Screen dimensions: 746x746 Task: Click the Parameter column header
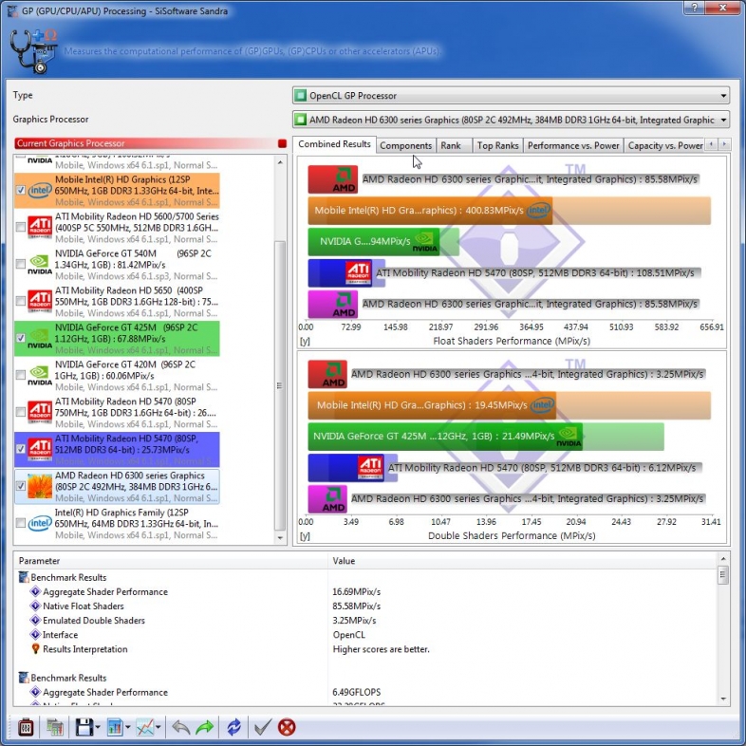click(x=171, y=561)
